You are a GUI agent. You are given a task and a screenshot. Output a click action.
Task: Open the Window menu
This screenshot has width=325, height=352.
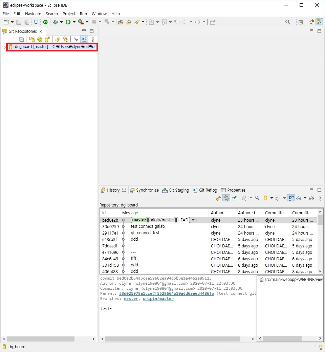click(x=99, y=14)
